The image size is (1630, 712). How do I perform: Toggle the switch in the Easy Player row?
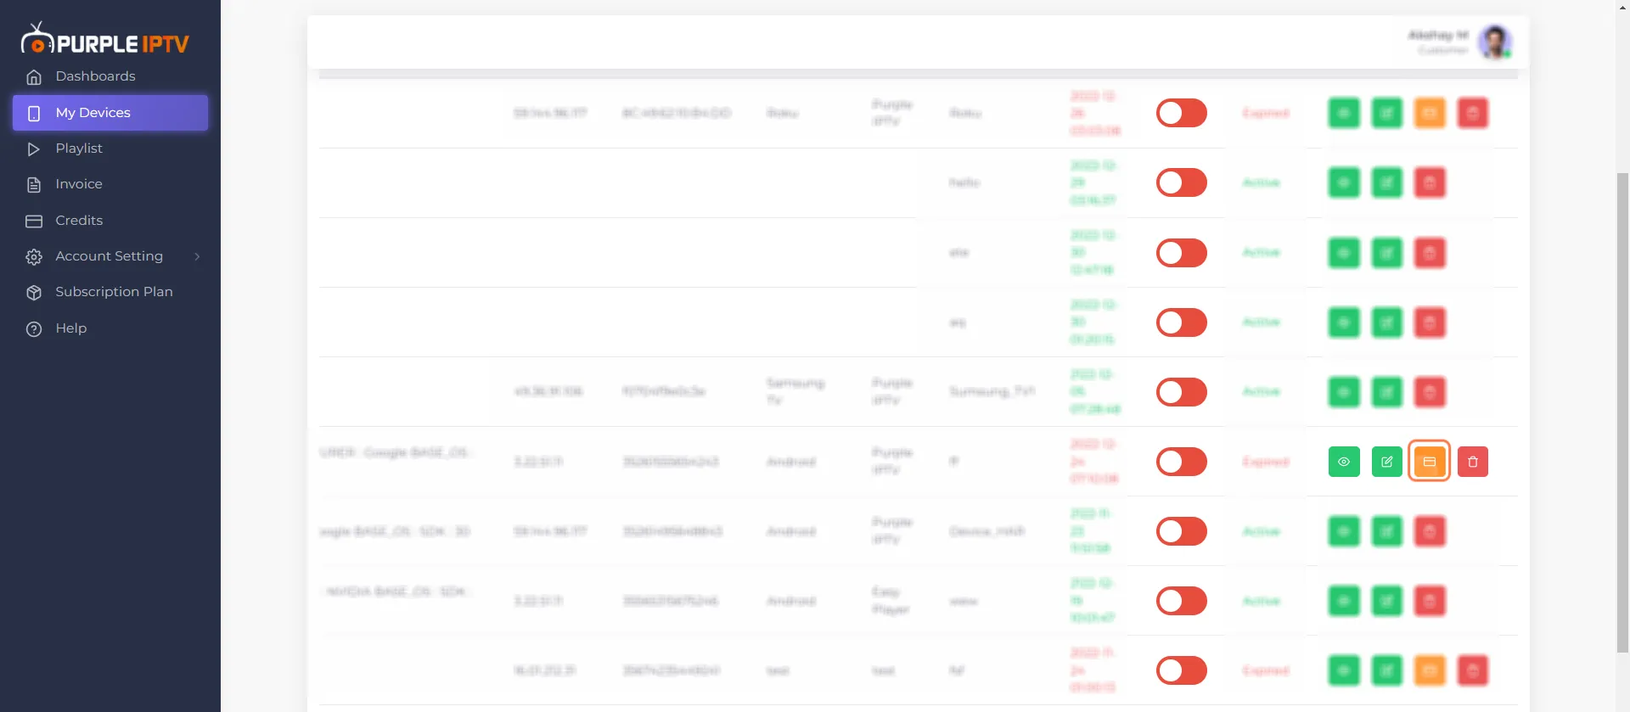(1182, 601)
